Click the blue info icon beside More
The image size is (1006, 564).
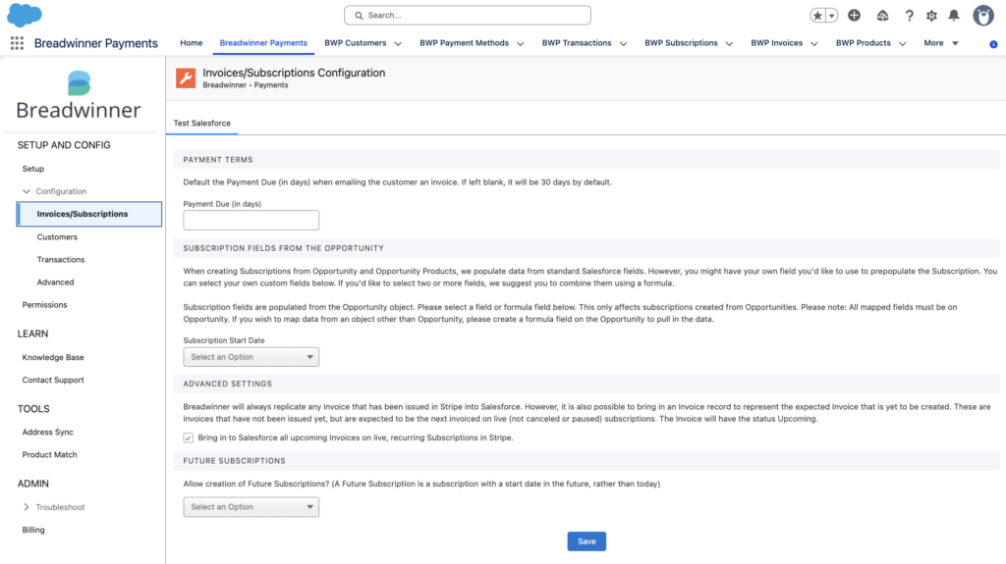[x=993, y=44]
